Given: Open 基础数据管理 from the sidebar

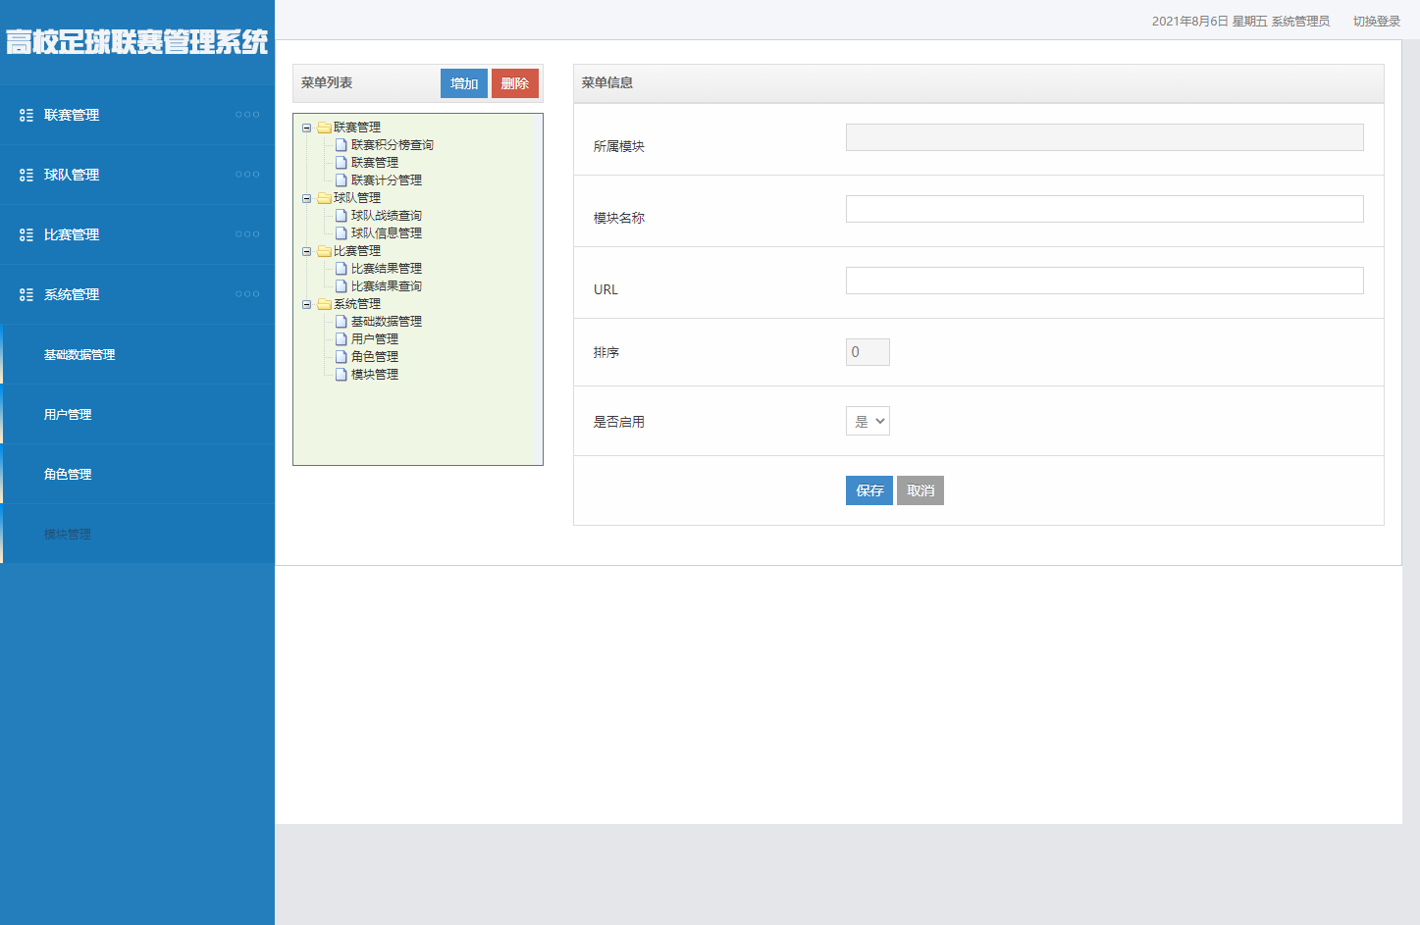Looking at the screenshot, I should [79, 354].
